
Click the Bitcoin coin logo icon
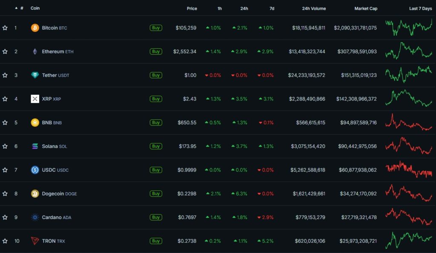[x=35, y=28]
